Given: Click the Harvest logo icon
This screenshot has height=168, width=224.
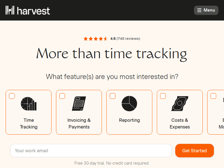Looking at the screenshot, I should (x=10, y=10).
